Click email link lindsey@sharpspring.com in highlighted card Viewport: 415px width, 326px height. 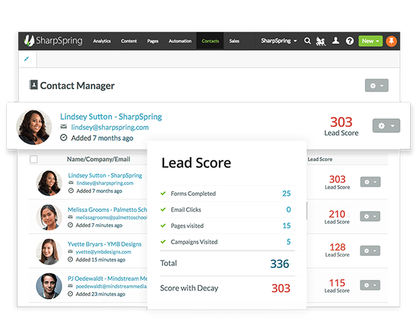110,127
